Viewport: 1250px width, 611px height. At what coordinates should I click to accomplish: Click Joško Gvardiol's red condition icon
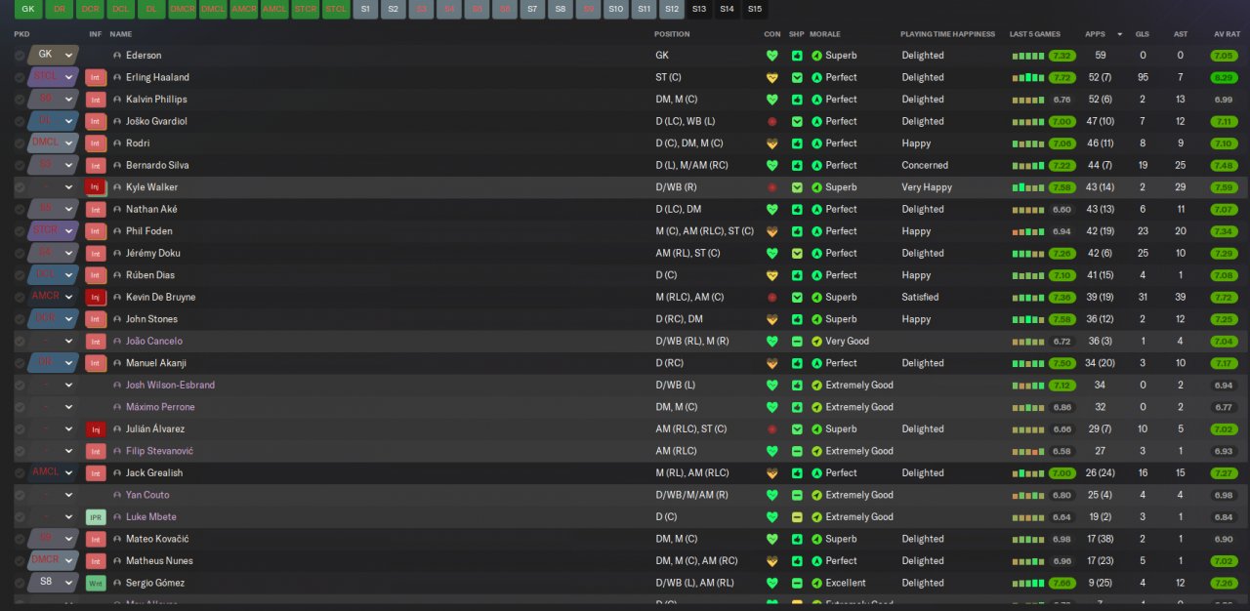(771, 121)
